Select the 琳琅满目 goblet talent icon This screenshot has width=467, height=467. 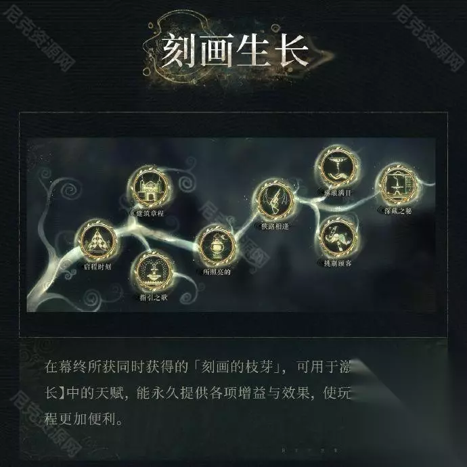pyautogui.click(x=338, y=167)
